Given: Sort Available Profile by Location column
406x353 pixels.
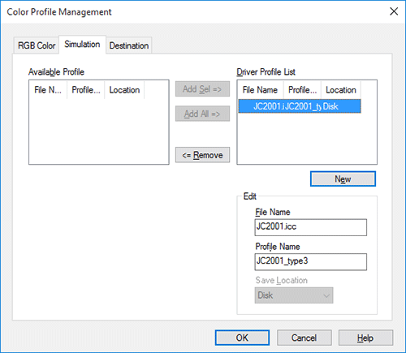Looking at the screenshot, I should click(124, 90).
